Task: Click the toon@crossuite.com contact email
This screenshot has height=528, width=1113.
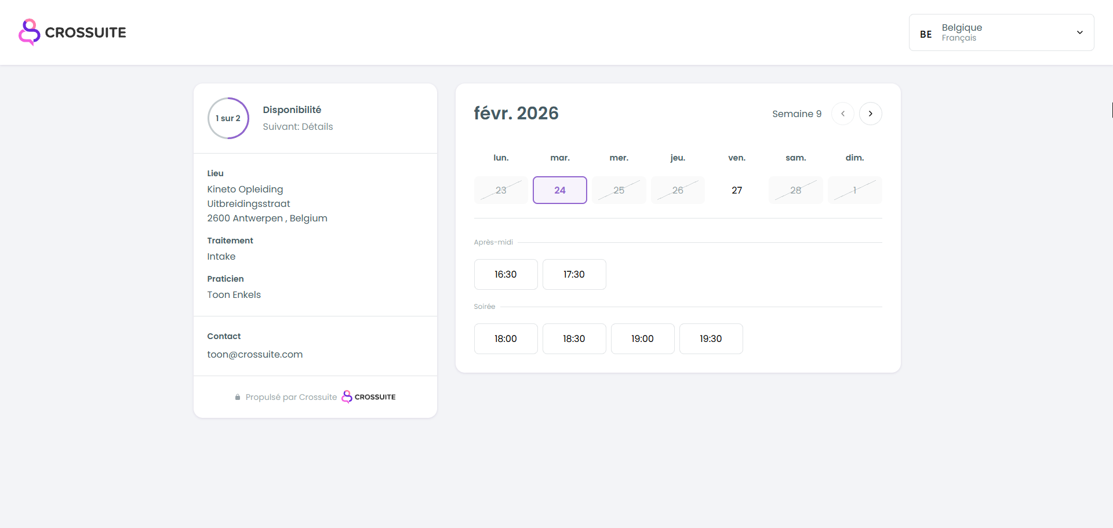Action: tap(255, 354)
